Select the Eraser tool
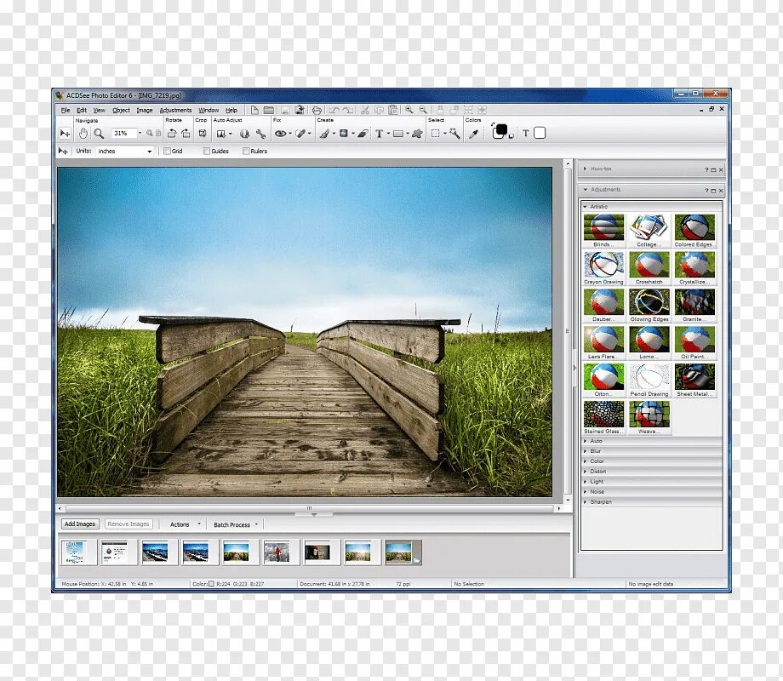The image size is (783, 681). tap(363, 134)
